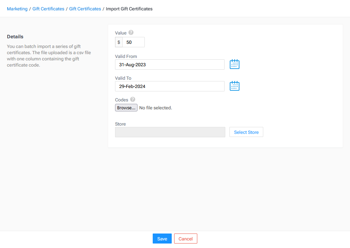350x248 pixels.
Task: Click the Codes help question mark icon
Action: (x=132, y=99)
